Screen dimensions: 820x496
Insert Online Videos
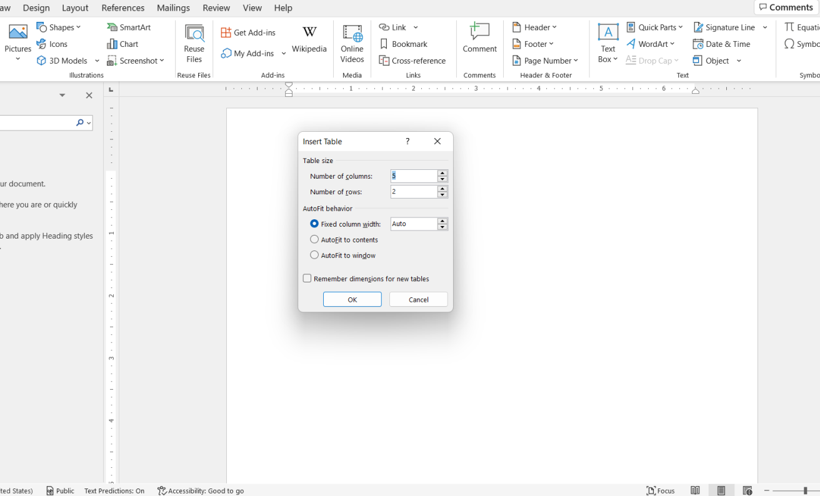(352, 44)
